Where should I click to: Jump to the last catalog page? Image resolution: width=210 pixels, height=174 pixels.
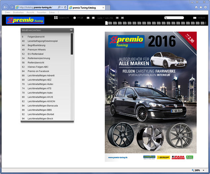pos(122,18)
